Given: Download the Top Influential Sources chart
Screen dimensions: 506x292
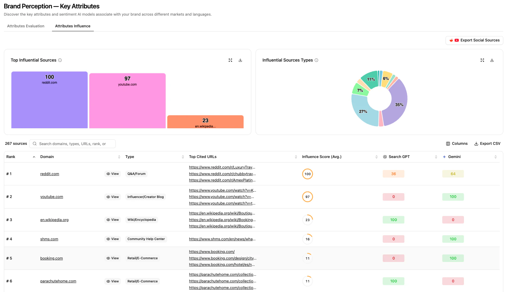Looking at the screenshot, I should (x=240, y=60).
